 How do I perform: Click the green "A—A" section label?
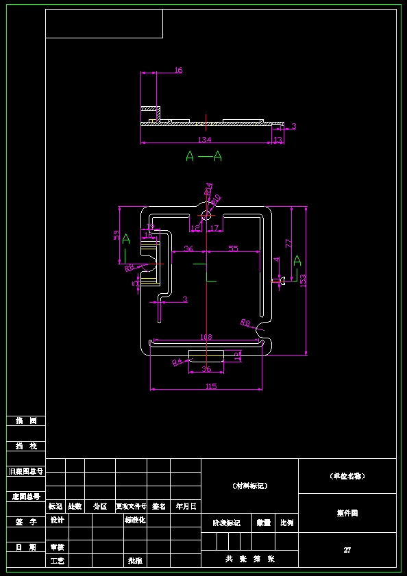[203, 156]
